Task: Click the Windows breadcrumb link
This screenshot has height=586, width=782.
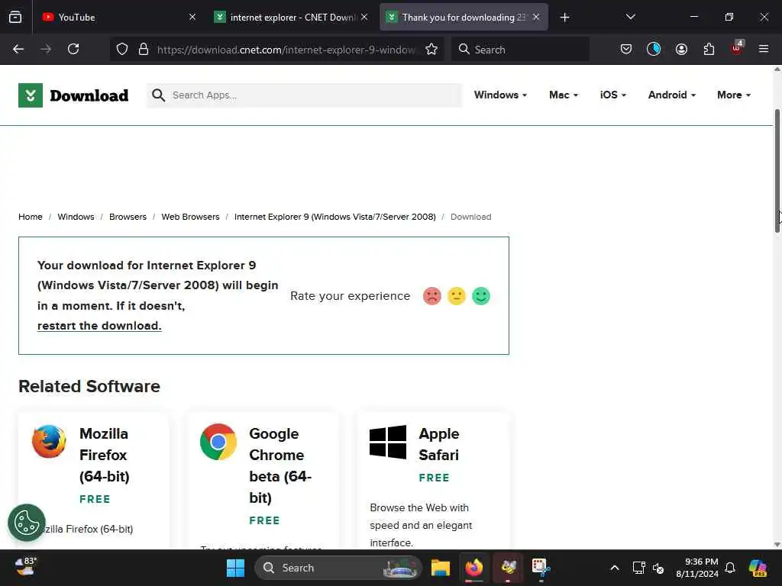Action: click(x=76, y=217)
